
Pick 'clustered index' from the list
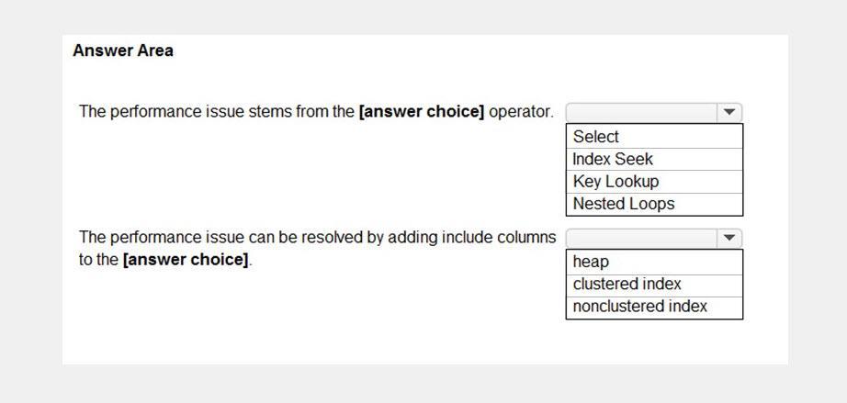point(654,285)
